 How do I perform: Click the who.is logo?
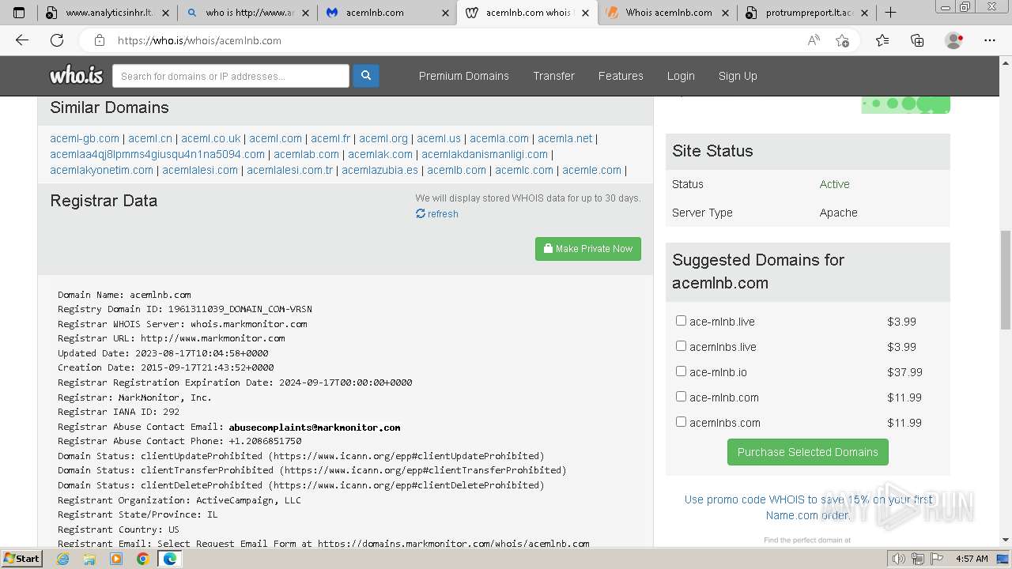[x=76, y=76]
